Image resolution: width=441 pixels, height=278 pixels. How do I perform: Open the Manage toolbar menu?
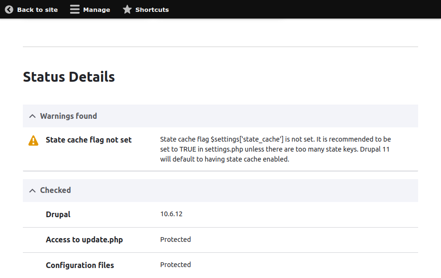pyautogui.click(x=90, y=10)
